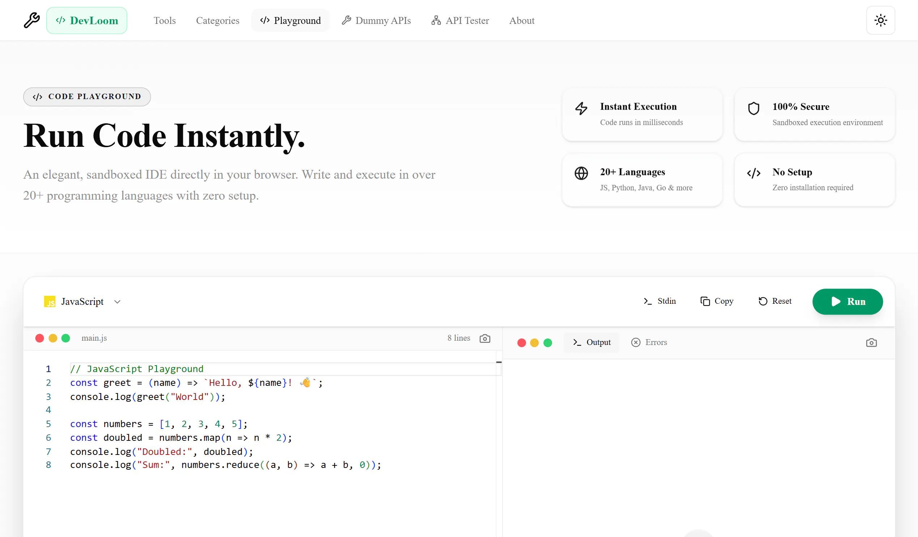Switch to the Output tab
Image resolution: width=918 pixels, height=537 pixels.
pos(592,342)
